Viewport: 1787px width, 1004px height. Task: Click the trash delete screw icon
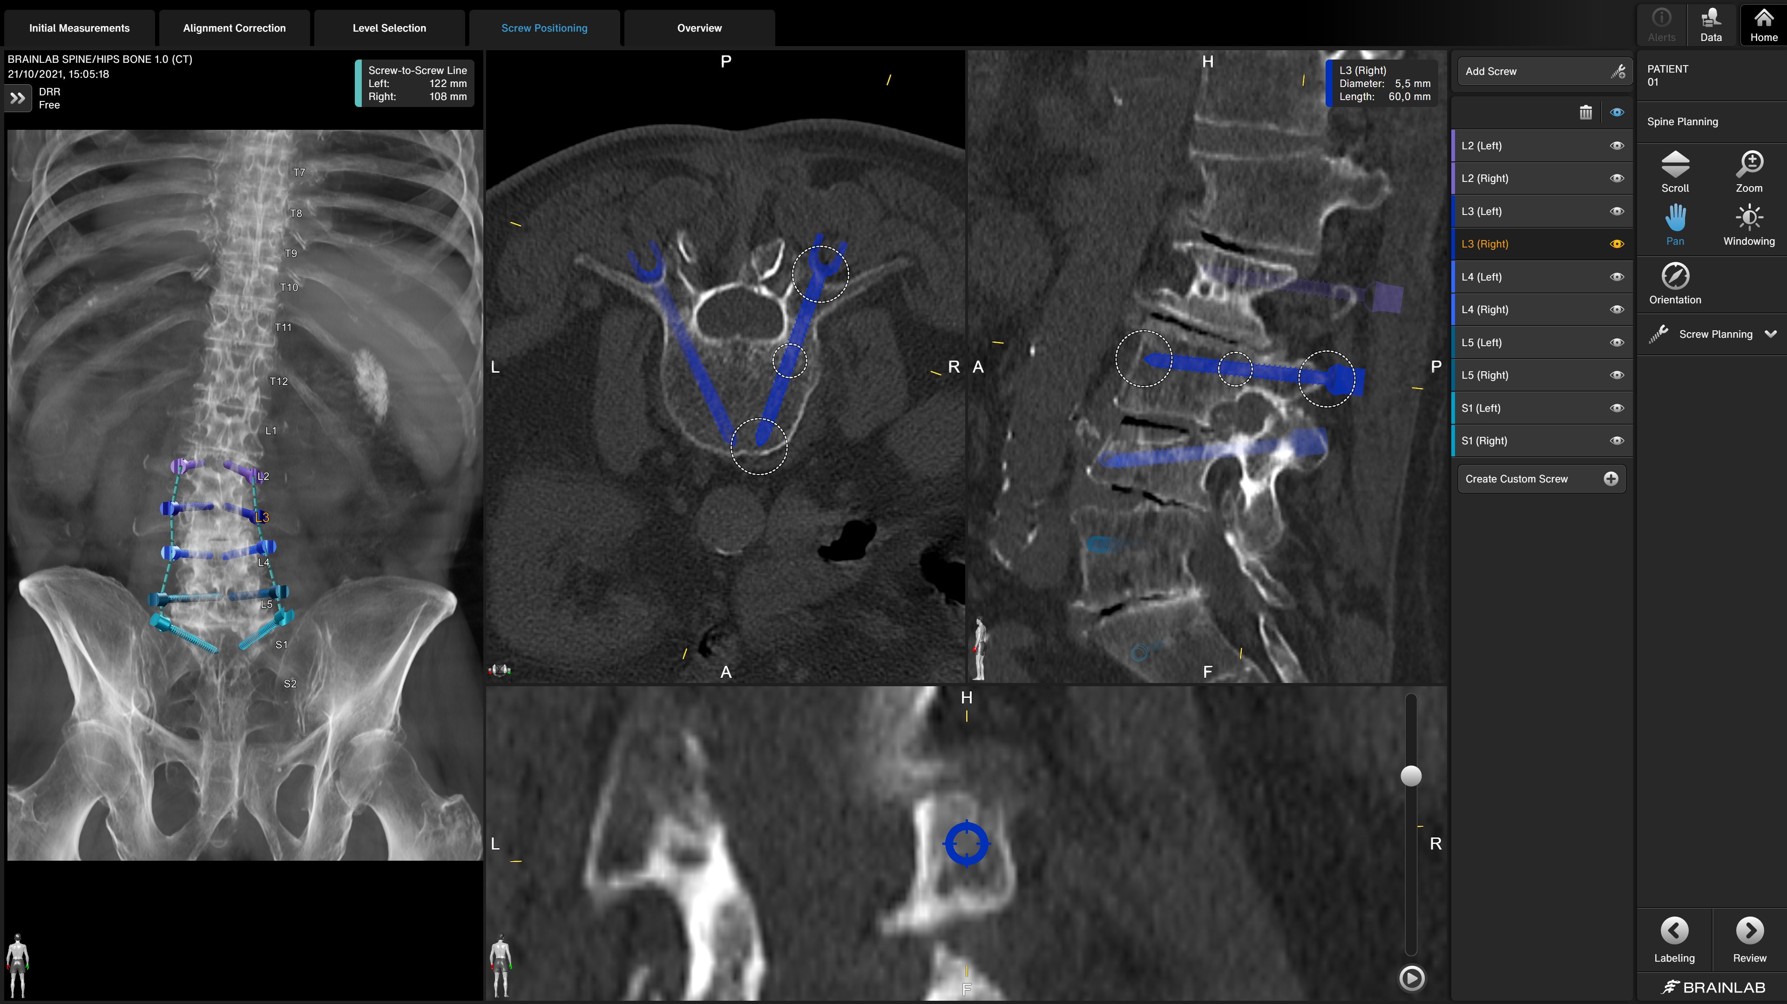click(x=1585, y=112)
